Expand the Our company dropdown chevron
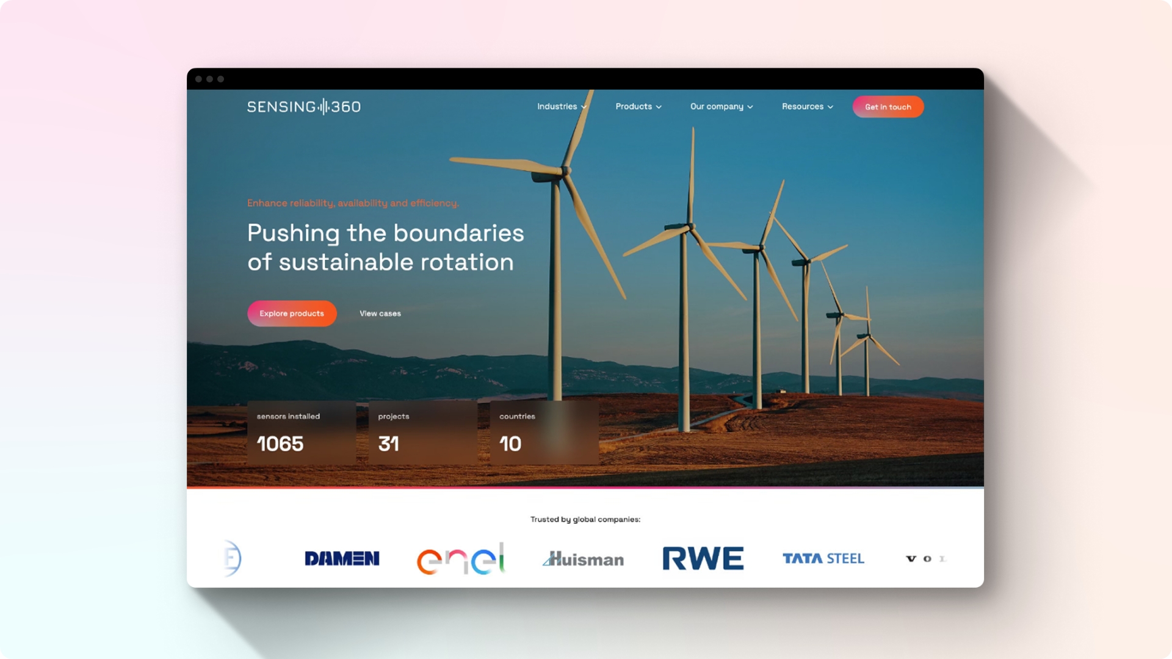 tap(750, 107)
